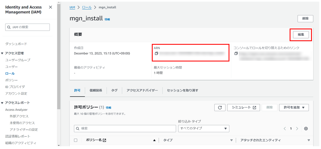Open the すべてのタイプ filter dropdown
The width and height of the screenshot is (321, 149).
pos(204,129)
